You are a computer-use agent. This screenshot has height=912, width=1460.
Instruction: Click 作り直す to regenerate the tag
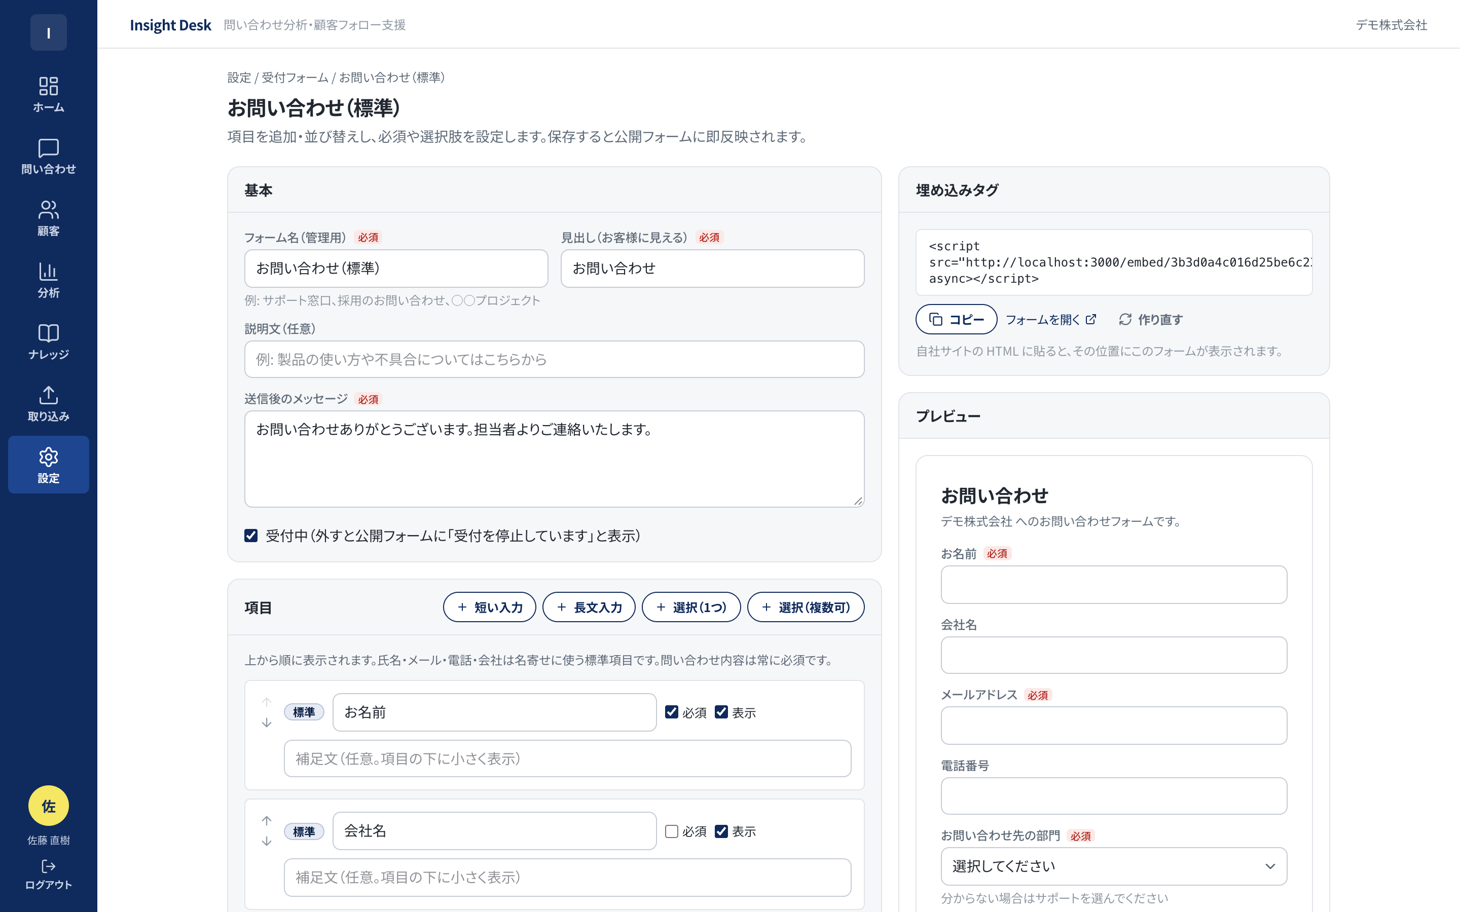1150,319
